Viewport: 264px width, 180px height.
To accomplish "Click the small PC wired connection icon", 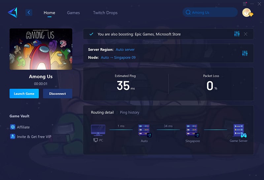I will point(95,140).
